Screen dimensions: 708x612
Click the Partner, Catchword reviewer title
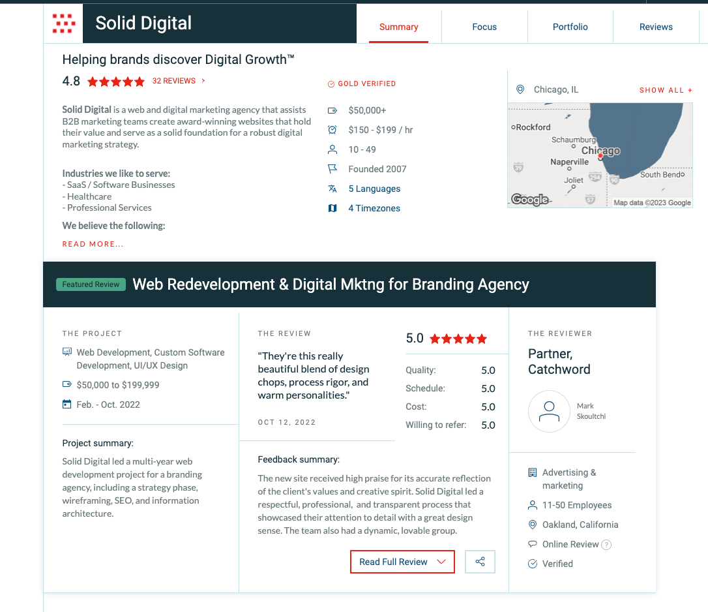point(559,361)
